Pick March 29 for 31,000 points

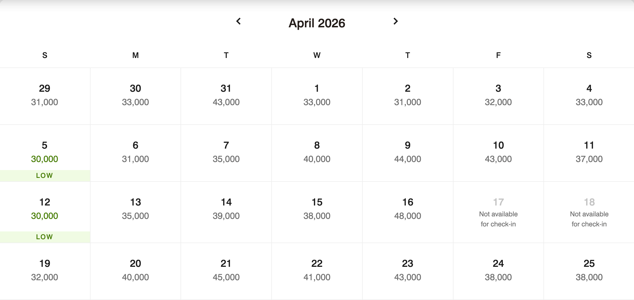pyautogui.click(x=45, y=95)
